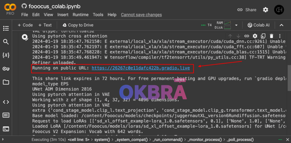
Task: Open the Edit menu
Action: tap(36, 15)
